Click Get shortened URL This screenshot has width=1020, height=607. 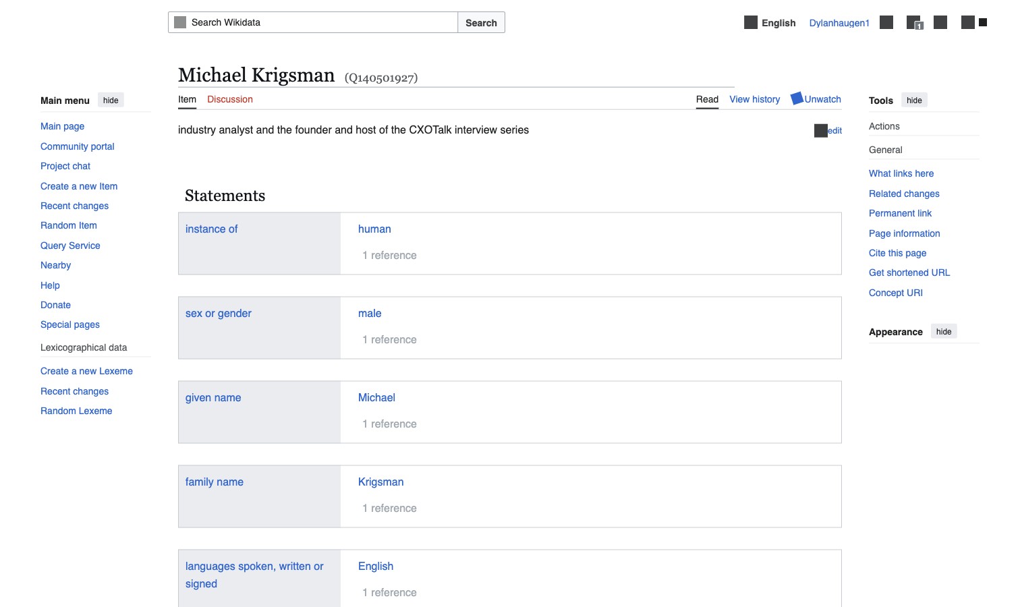[x=909, y=272]
